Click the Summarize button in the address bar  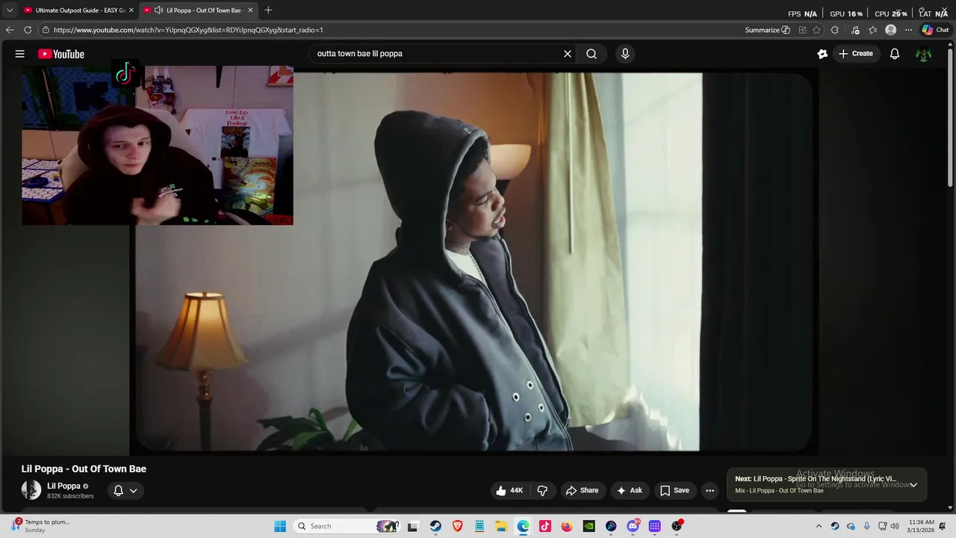click(767, 30)
